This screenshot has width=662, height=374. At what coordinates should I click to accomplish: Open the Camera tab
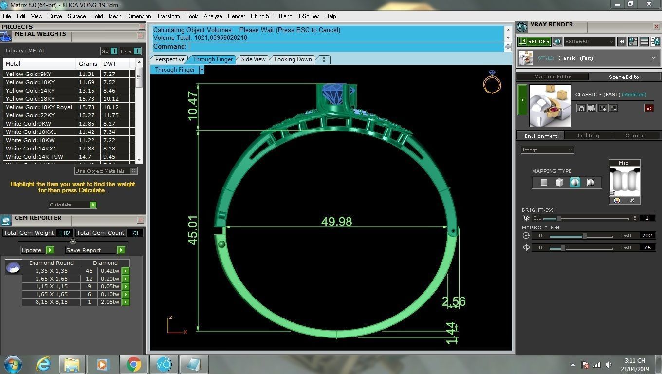pyautogui.click(x=636, y=136)
